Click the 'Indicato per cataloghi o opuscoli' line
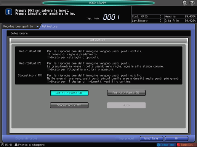Image resolution: width=197 pixels, height=147 pixels. point(73,58)
